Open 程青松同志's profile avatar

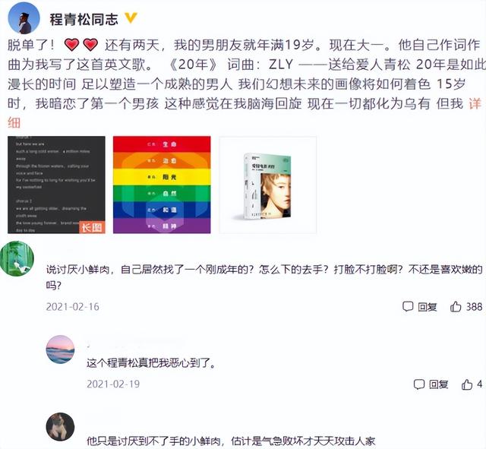[24, 19]
